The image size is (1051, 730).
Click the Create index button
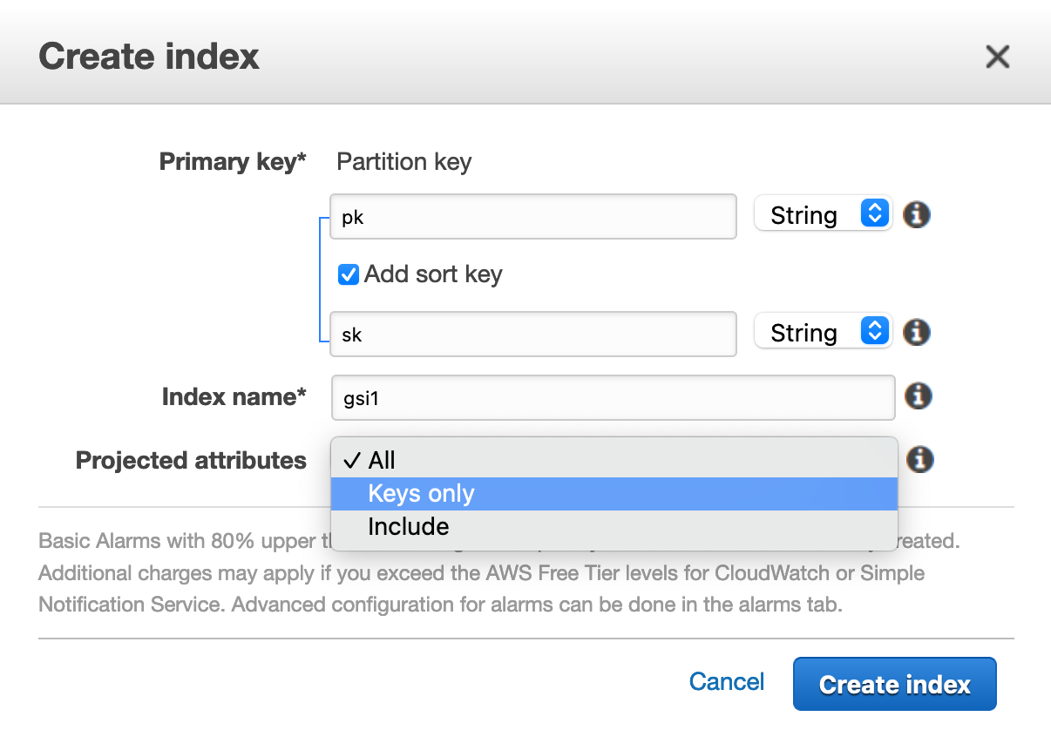(x=894, y=685)
